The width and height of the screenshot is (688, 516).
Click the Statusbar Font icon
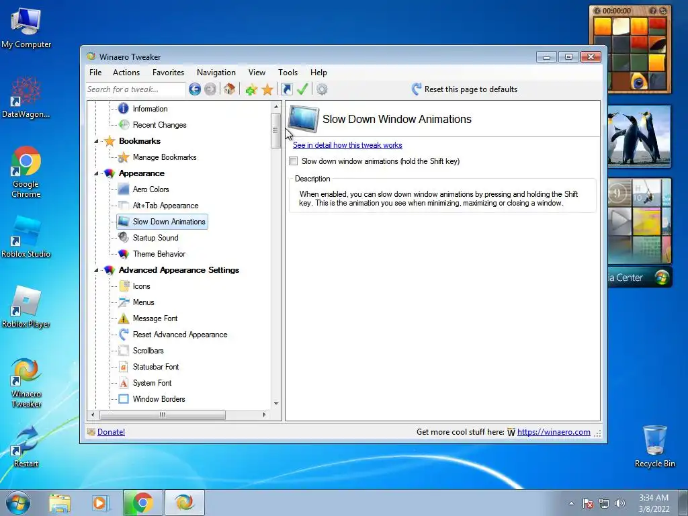point(124,366)
